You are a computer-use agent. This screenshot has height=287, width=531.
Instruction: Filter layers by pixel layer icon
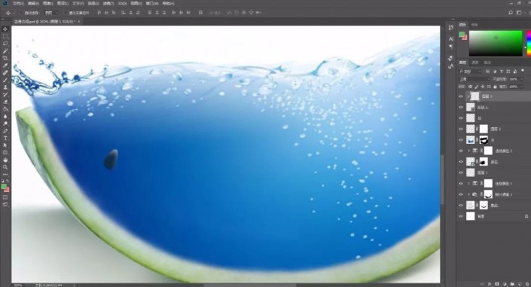[x=487, y=72]
